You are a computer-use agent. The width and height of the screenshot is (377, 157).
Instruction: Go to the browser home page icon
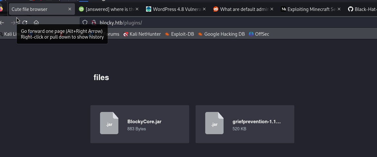(x=36, y=23)
